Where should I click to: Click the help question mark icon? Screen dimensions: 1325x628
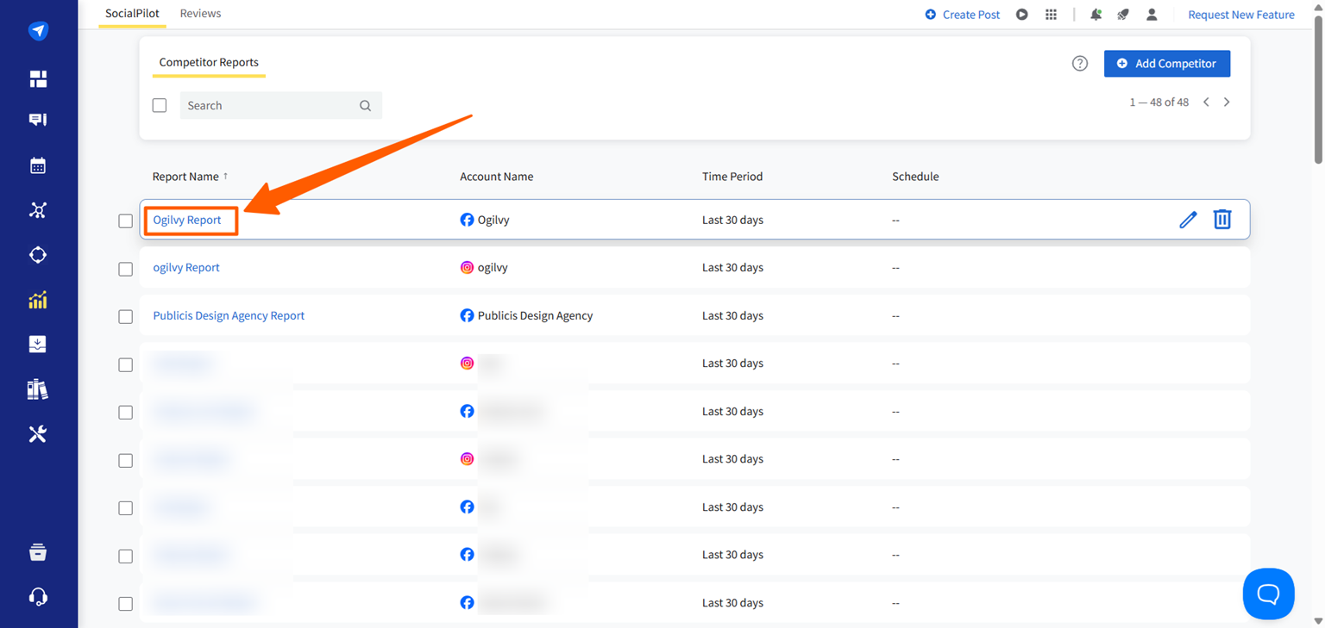(1080, 64)
